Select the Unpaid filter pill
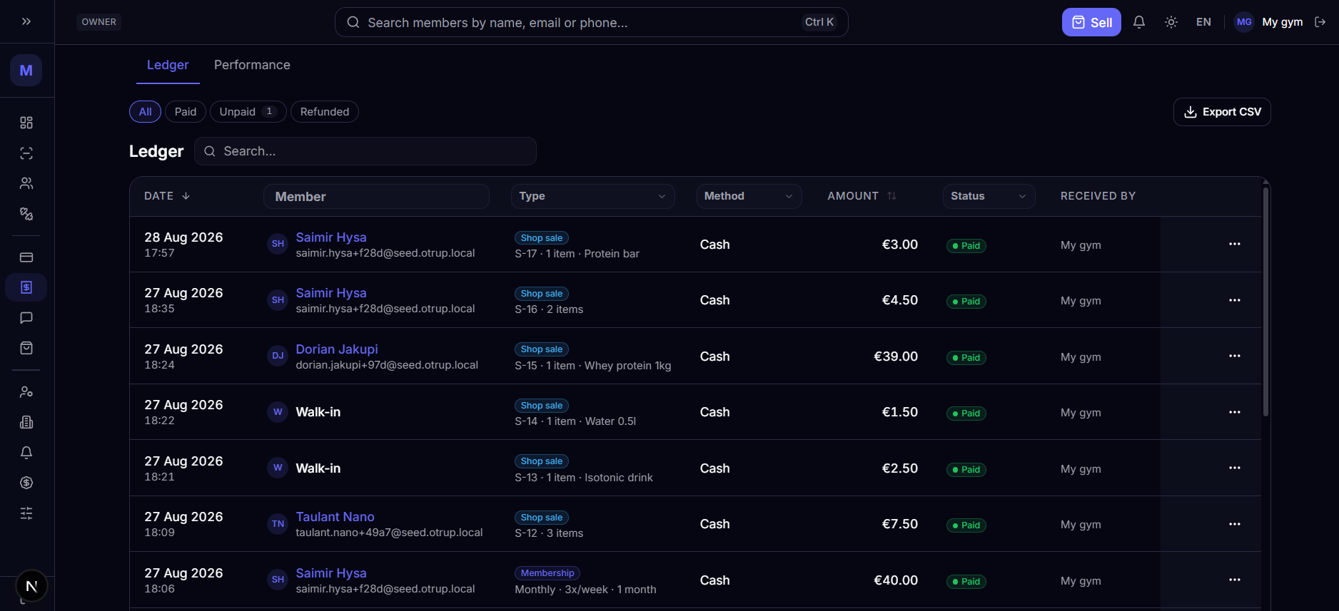Viewport: 1339px width, 611px height. [x=248, y=112]
